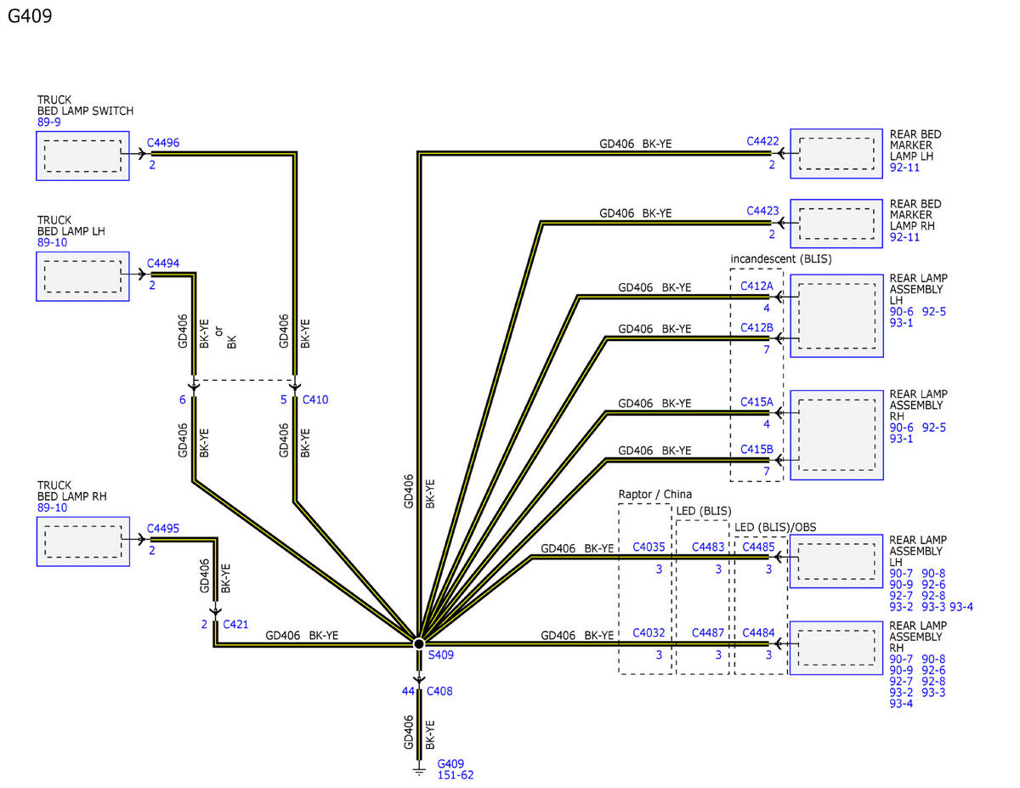This screenshot has height=788, width=1020.
Task: View connector C4484 details
Action: coord(758,632)
